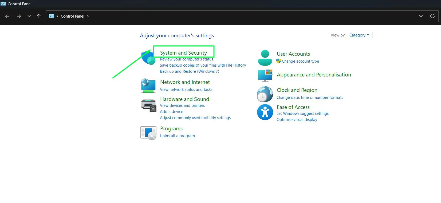Image resolution: width=441 pixels, height=203 pixels.
Task: Open the User Accounts person icon
Action: click(x=265, y=58)
